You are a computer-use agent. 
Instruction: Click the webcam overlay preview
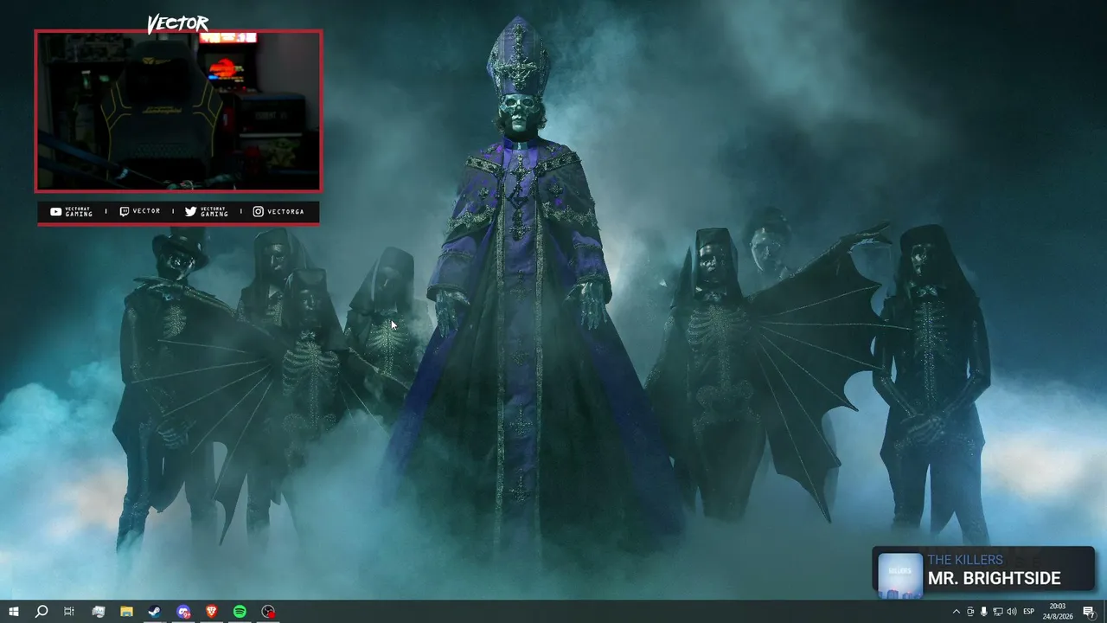(178, 111)
